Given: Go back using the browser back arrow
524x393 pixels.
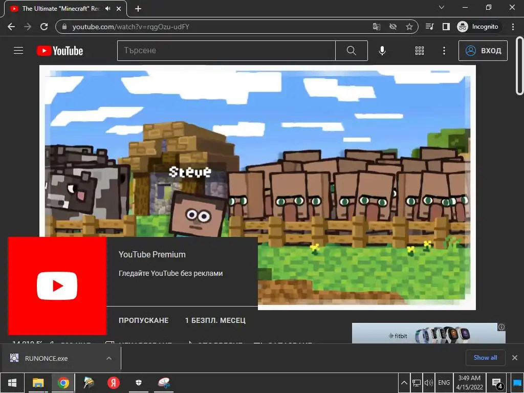Looking at the screenshot, I should [11, 27].
